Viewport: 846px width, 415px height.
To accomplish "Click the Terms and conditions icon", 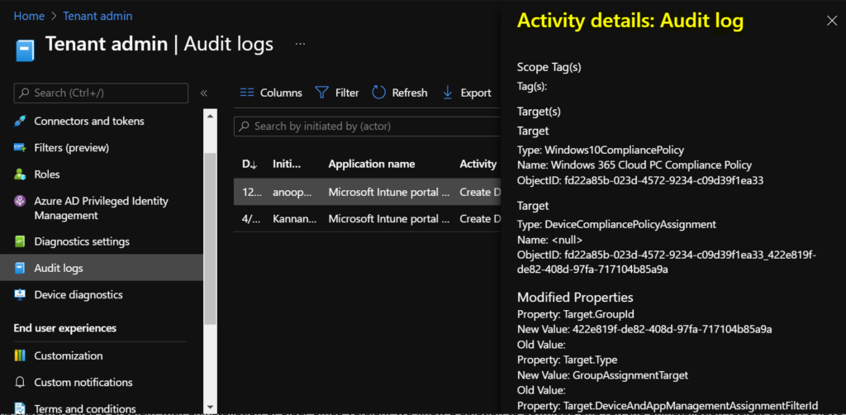I will 20,408.
